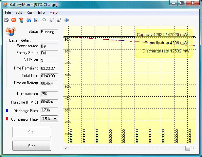Click the gauge meter toolbar icon
Image resolution: width=202 pixels, height=157 pixels.
(44, 20)
